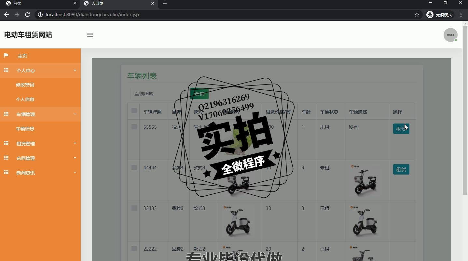Viewport: 468px width, 261px height.
Task: Click the browser address bar URL
Action: (92, 15)
